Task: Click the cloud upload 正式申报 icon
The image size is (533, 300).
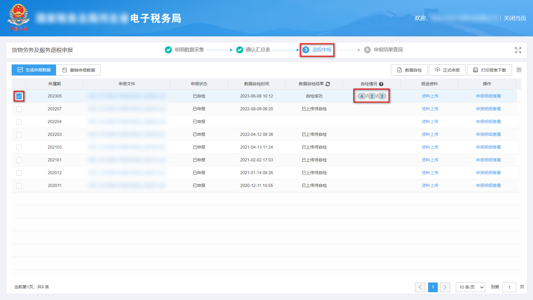Action: [438, 70]
